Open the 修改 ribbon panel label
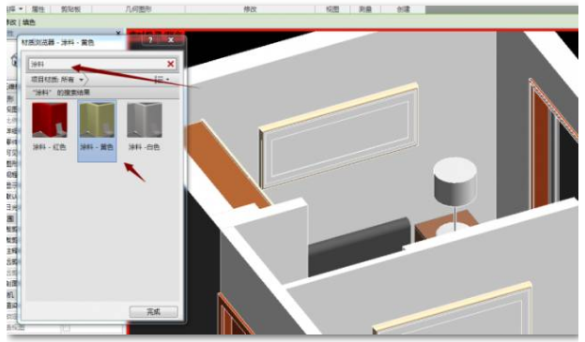 [250, 9]
